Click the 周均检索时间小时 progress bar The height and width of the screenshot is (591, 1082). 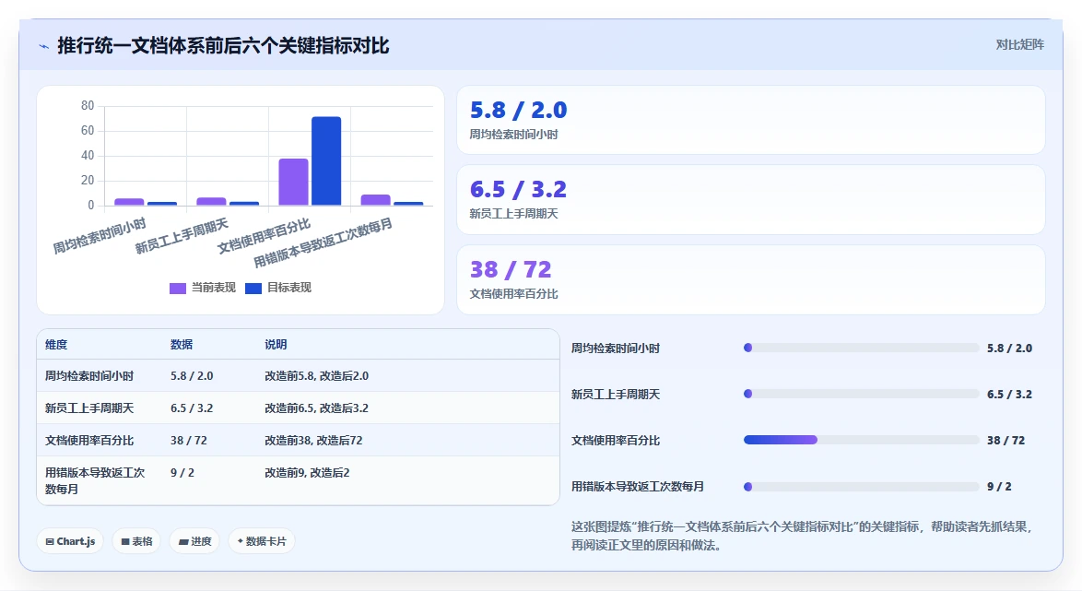[x=861, y=348]
